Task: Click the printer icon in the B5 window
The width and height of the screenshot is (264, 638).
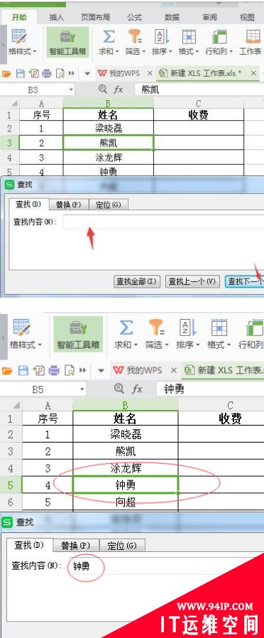Action: tap(54, 370)
